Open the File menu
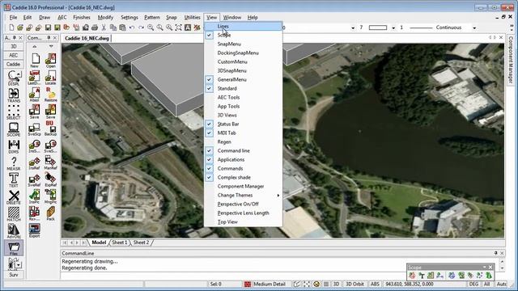Viewport: 518px width, 291px height. pyautogui.click(x=13, y=18)
